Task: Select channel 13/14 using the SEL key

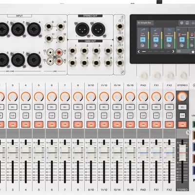Action: tap(117, 107)
